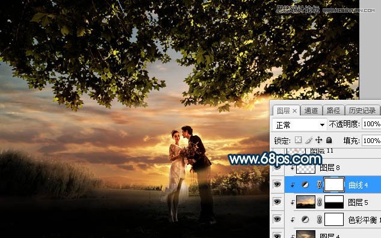Toggle lock position move icon
This screenshot has height=238, width=381.
[x=318, y=140]
